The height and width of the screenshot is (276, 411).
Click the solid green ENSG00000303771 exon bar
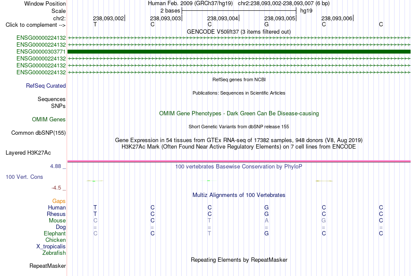click(x=239, y=51)
